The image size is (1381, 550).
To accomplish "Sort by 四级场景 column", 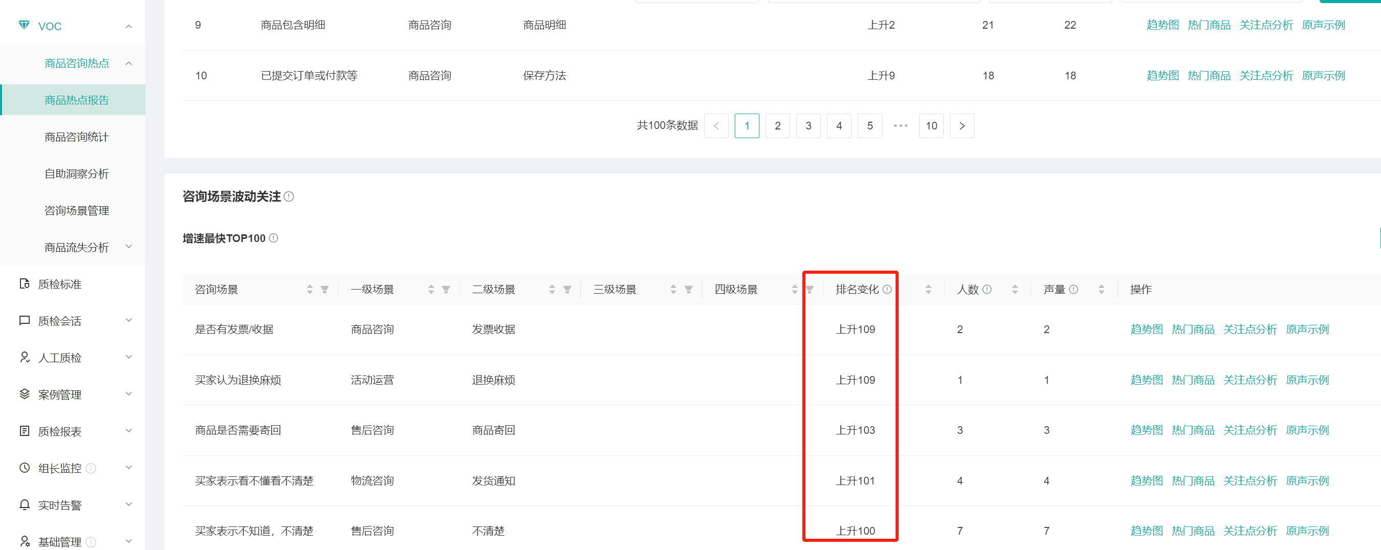I will click(x=795, y=289).
